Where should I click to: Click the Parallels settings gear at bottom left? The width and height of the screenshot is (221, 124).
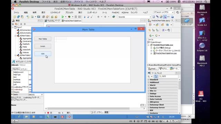point(15,121)
